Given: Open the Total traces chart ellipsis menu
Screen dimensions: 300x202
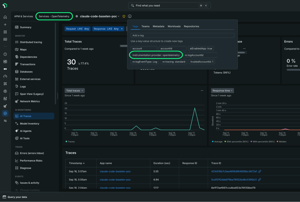Looking at the screenshot, I should coord(202,91).
